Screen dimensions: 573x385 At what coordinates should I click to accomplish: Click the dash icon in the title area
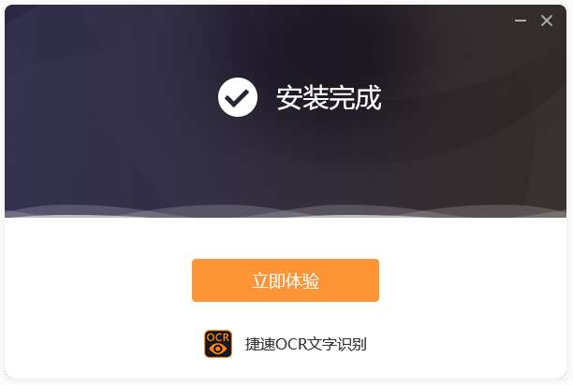521,21
